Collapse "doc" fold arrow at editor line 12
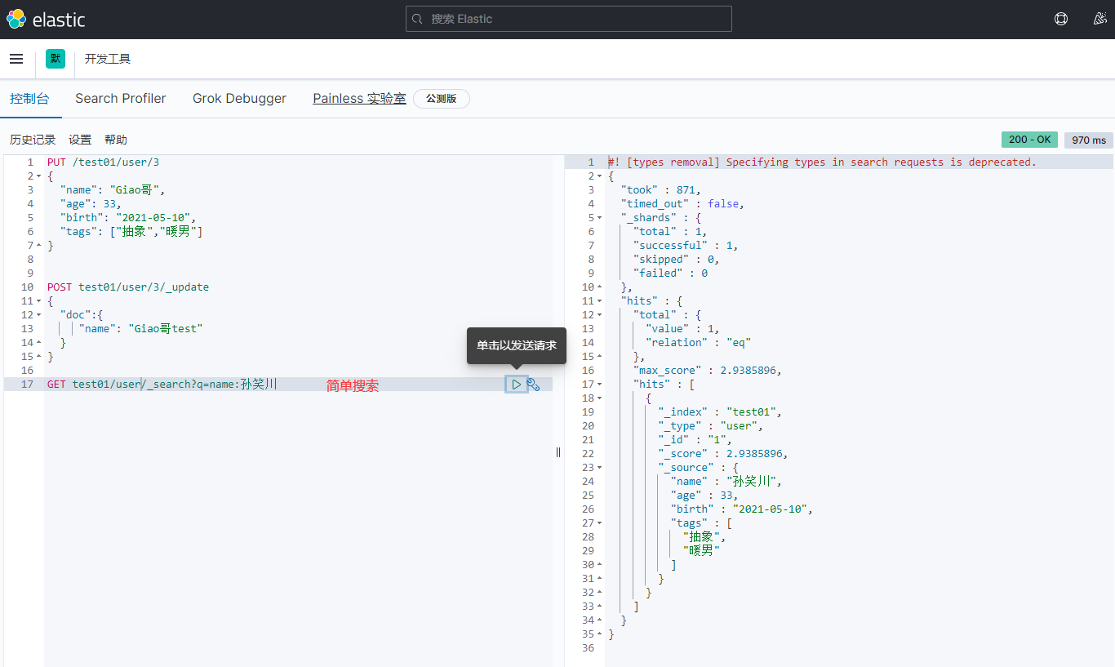1115x667 pixels. 38,315
